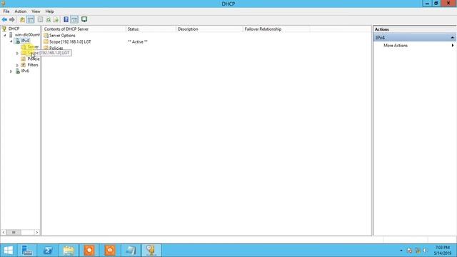The image size is (457, 257).
Task: Click second orange taskbar application icon
Action: point(110,251)
